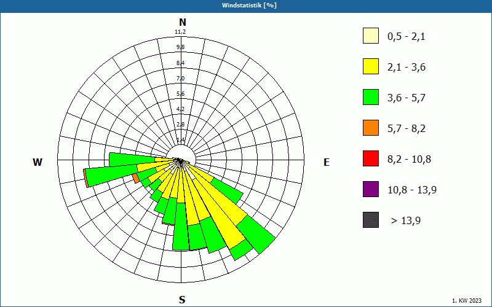
Task: Click the longest green southeast wind bar tip
Action: 256,235
